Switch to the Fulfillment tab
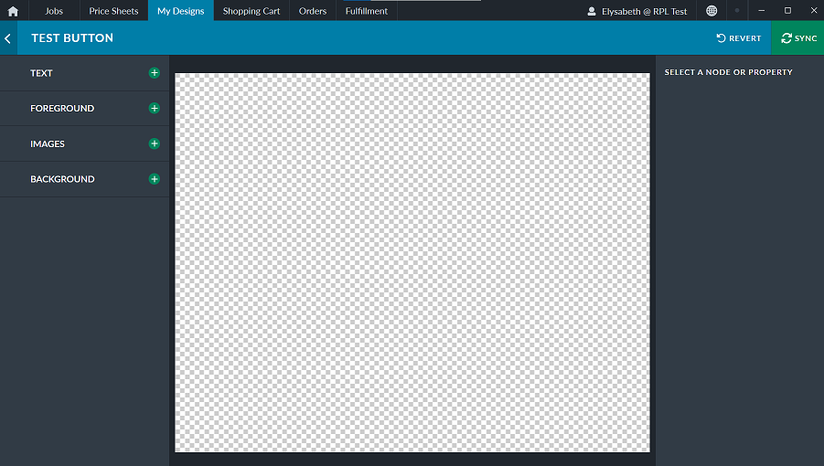Image resolution: width=824 pixels, height=466 pixels. pyautogui.click(x=366, y=11)
